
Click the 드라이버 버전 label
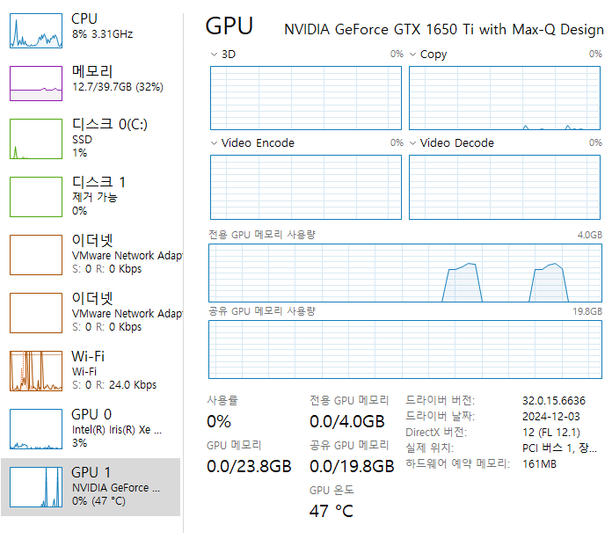[440, 400]
